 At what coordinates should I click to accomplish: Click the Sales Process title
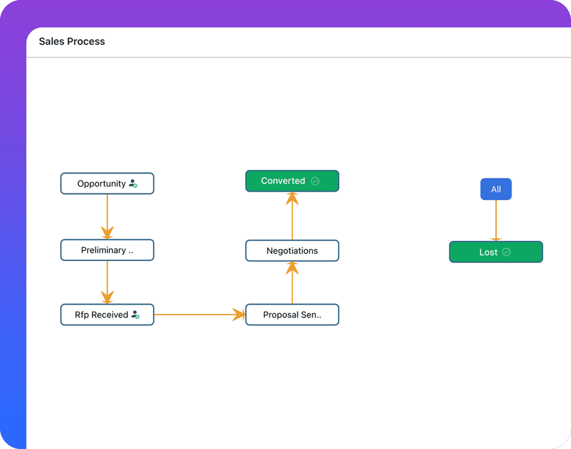[72, 42]
